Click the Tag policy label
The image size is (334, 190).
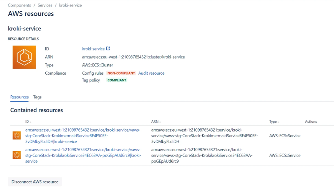pyautogui.click(x=91, y=80)
